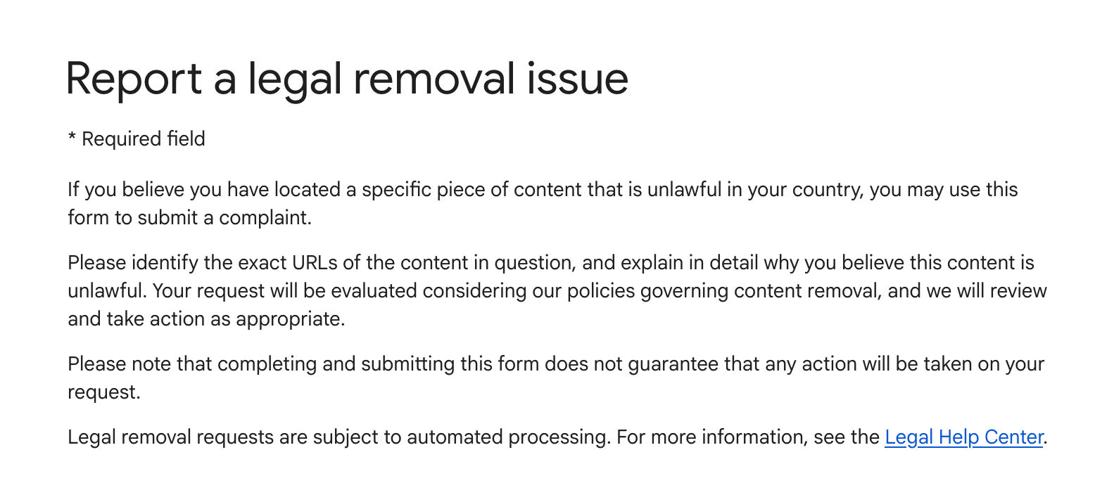Image resolution: width=1095 pixels, height=502 pixels.
Task: Click the asterisk before "Required field"
Action: click(x=72, y=138)
